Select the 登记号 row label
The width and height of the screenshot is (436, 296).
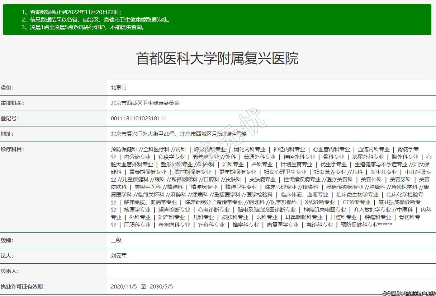(10, 119)
